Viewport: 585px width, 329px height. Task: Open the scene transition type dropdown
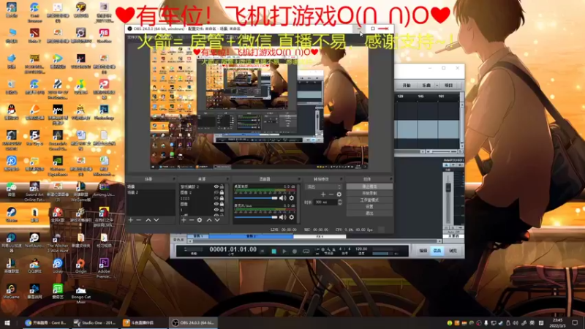click(x=323, y=186)
